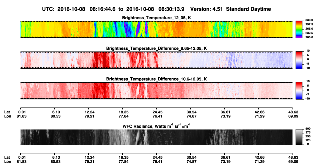
Task: Click the Brightness_Temperature_Difference_8.65-12.05 title
Action: [x=156, y=48]
